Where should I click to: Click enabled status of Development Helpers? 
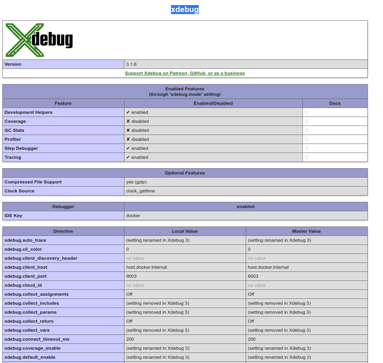[137, 112]
